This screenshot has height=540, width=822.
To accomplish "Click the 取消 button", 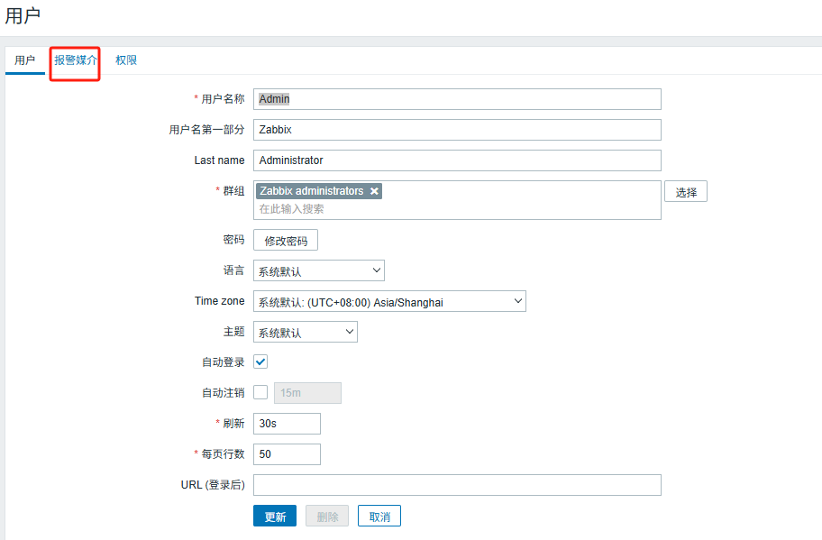I will pos(379,516).
